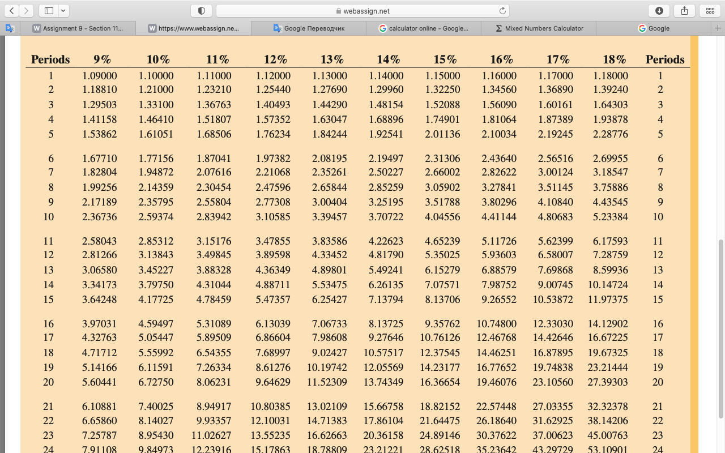
Task: Select the value 8.13725
Action: click(386, 324)
